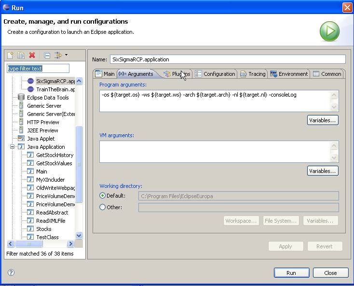The height and width of the screenshot is (286, 354).
Task: Click the VM arguments scroll up arrow
Action: 334,145
